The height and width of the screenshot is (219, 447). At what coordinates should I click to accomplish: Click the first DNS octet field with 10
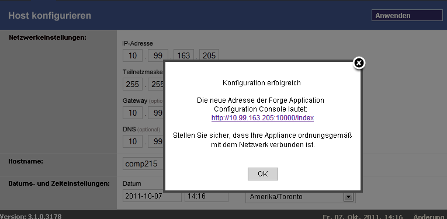pyautogui.click(x=133, y=141)
